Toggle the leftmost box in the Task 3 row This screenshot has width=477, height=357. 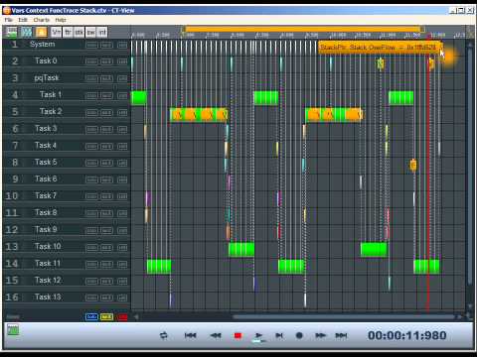(91, 129)
